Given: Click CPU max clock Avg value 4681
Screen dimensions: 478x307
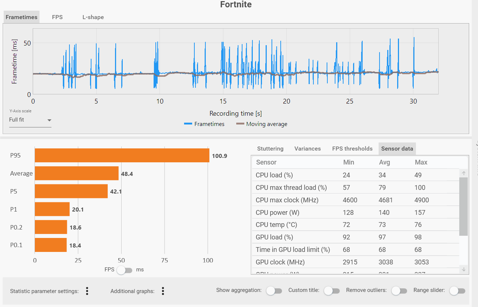Looking at the screenshot, I should click(386, 200).
